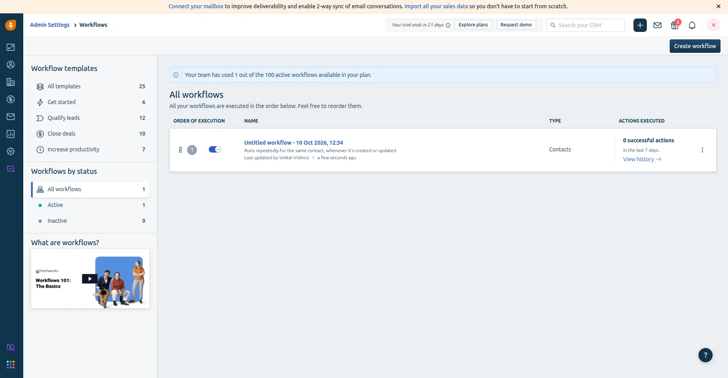
Task: Click the drag handle of Untitled workflow row
Action: (x=180, y=150)
